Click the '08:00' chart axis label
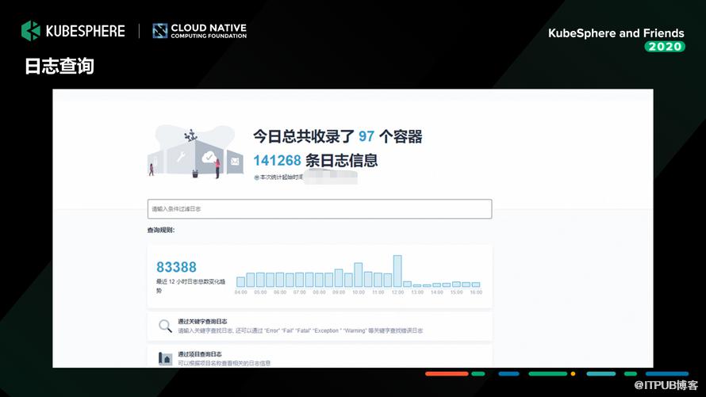This screenshot has height=397, width=706. pos(319,292)
